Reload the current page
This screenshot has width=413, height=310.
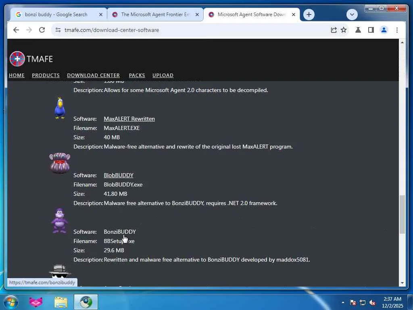pyautogui.click(x=42, y=30)
